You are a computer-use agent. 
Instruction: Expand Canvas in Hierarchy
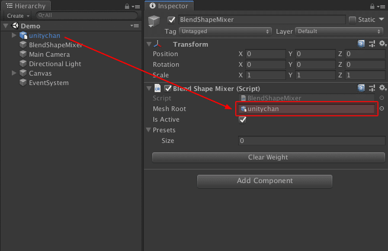click(x=14, y=73)
